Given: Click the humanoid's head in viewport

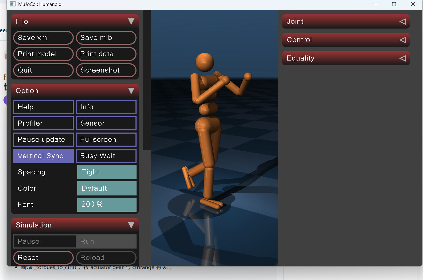Looking at the screenshot, I should tap(205, 62).
